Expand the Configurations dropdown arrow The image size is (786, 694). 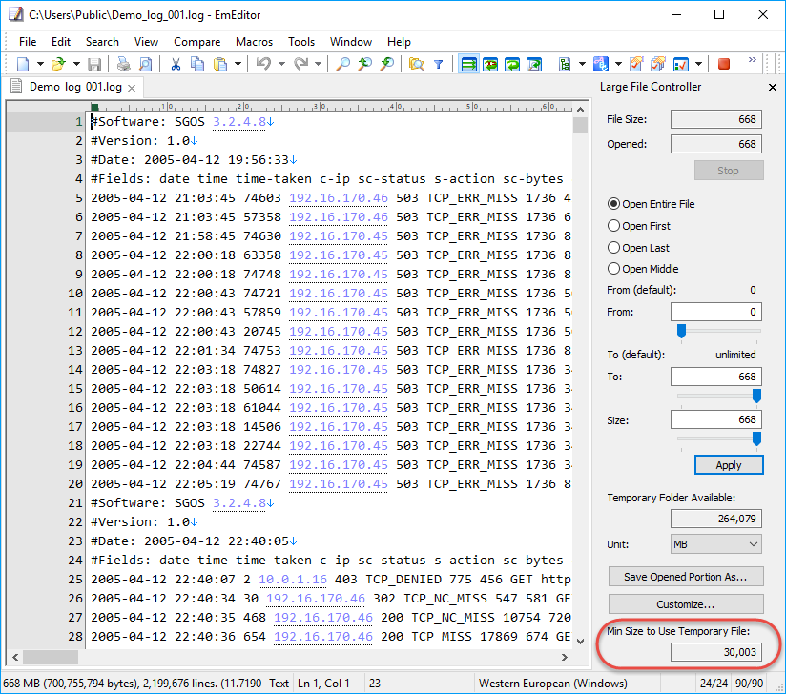(x=582, y=64)
